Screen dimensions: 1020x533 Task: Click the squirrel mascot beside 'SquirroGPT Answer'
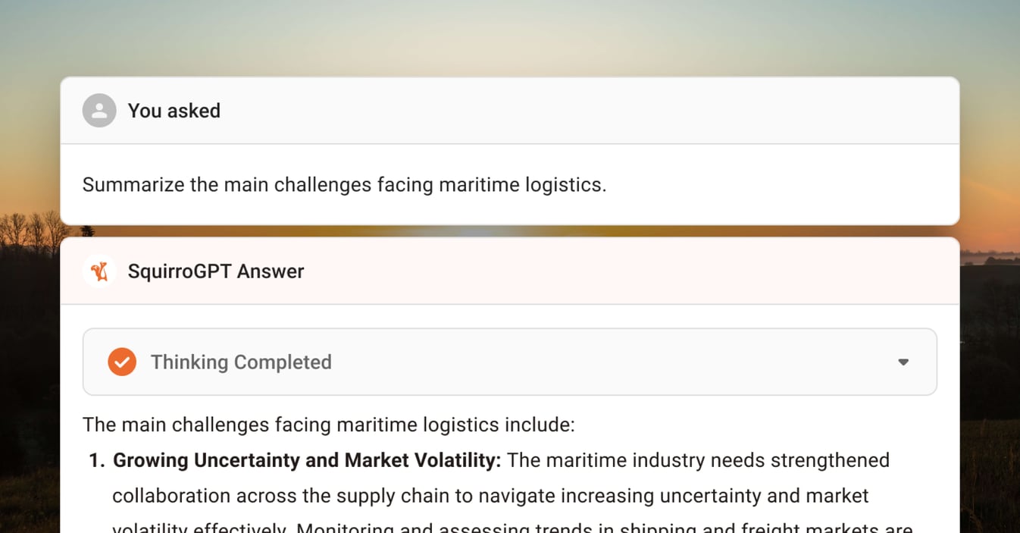coord(99,271)
